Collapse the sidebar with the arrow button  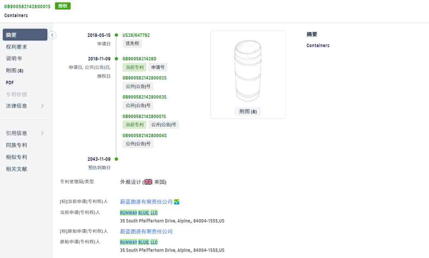(52, 35)
